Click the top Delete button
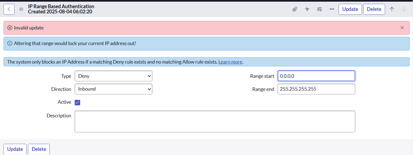Viewport: 413px width, 155px height. coord(374,9)
